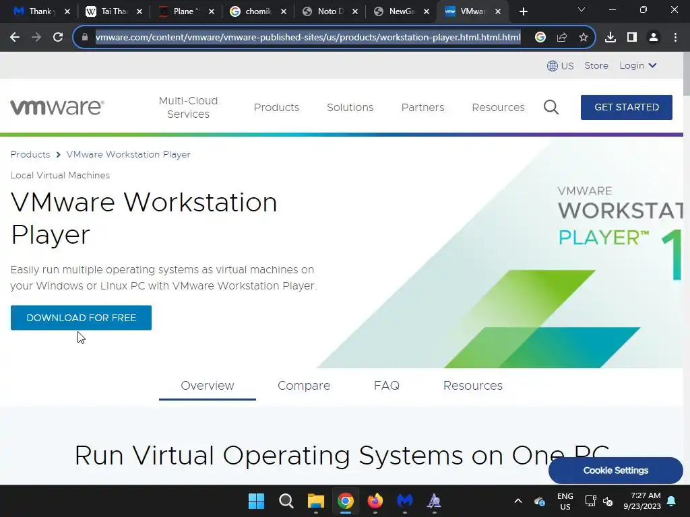Open Products navigation menu
The image size is (690, 517).
276,107
